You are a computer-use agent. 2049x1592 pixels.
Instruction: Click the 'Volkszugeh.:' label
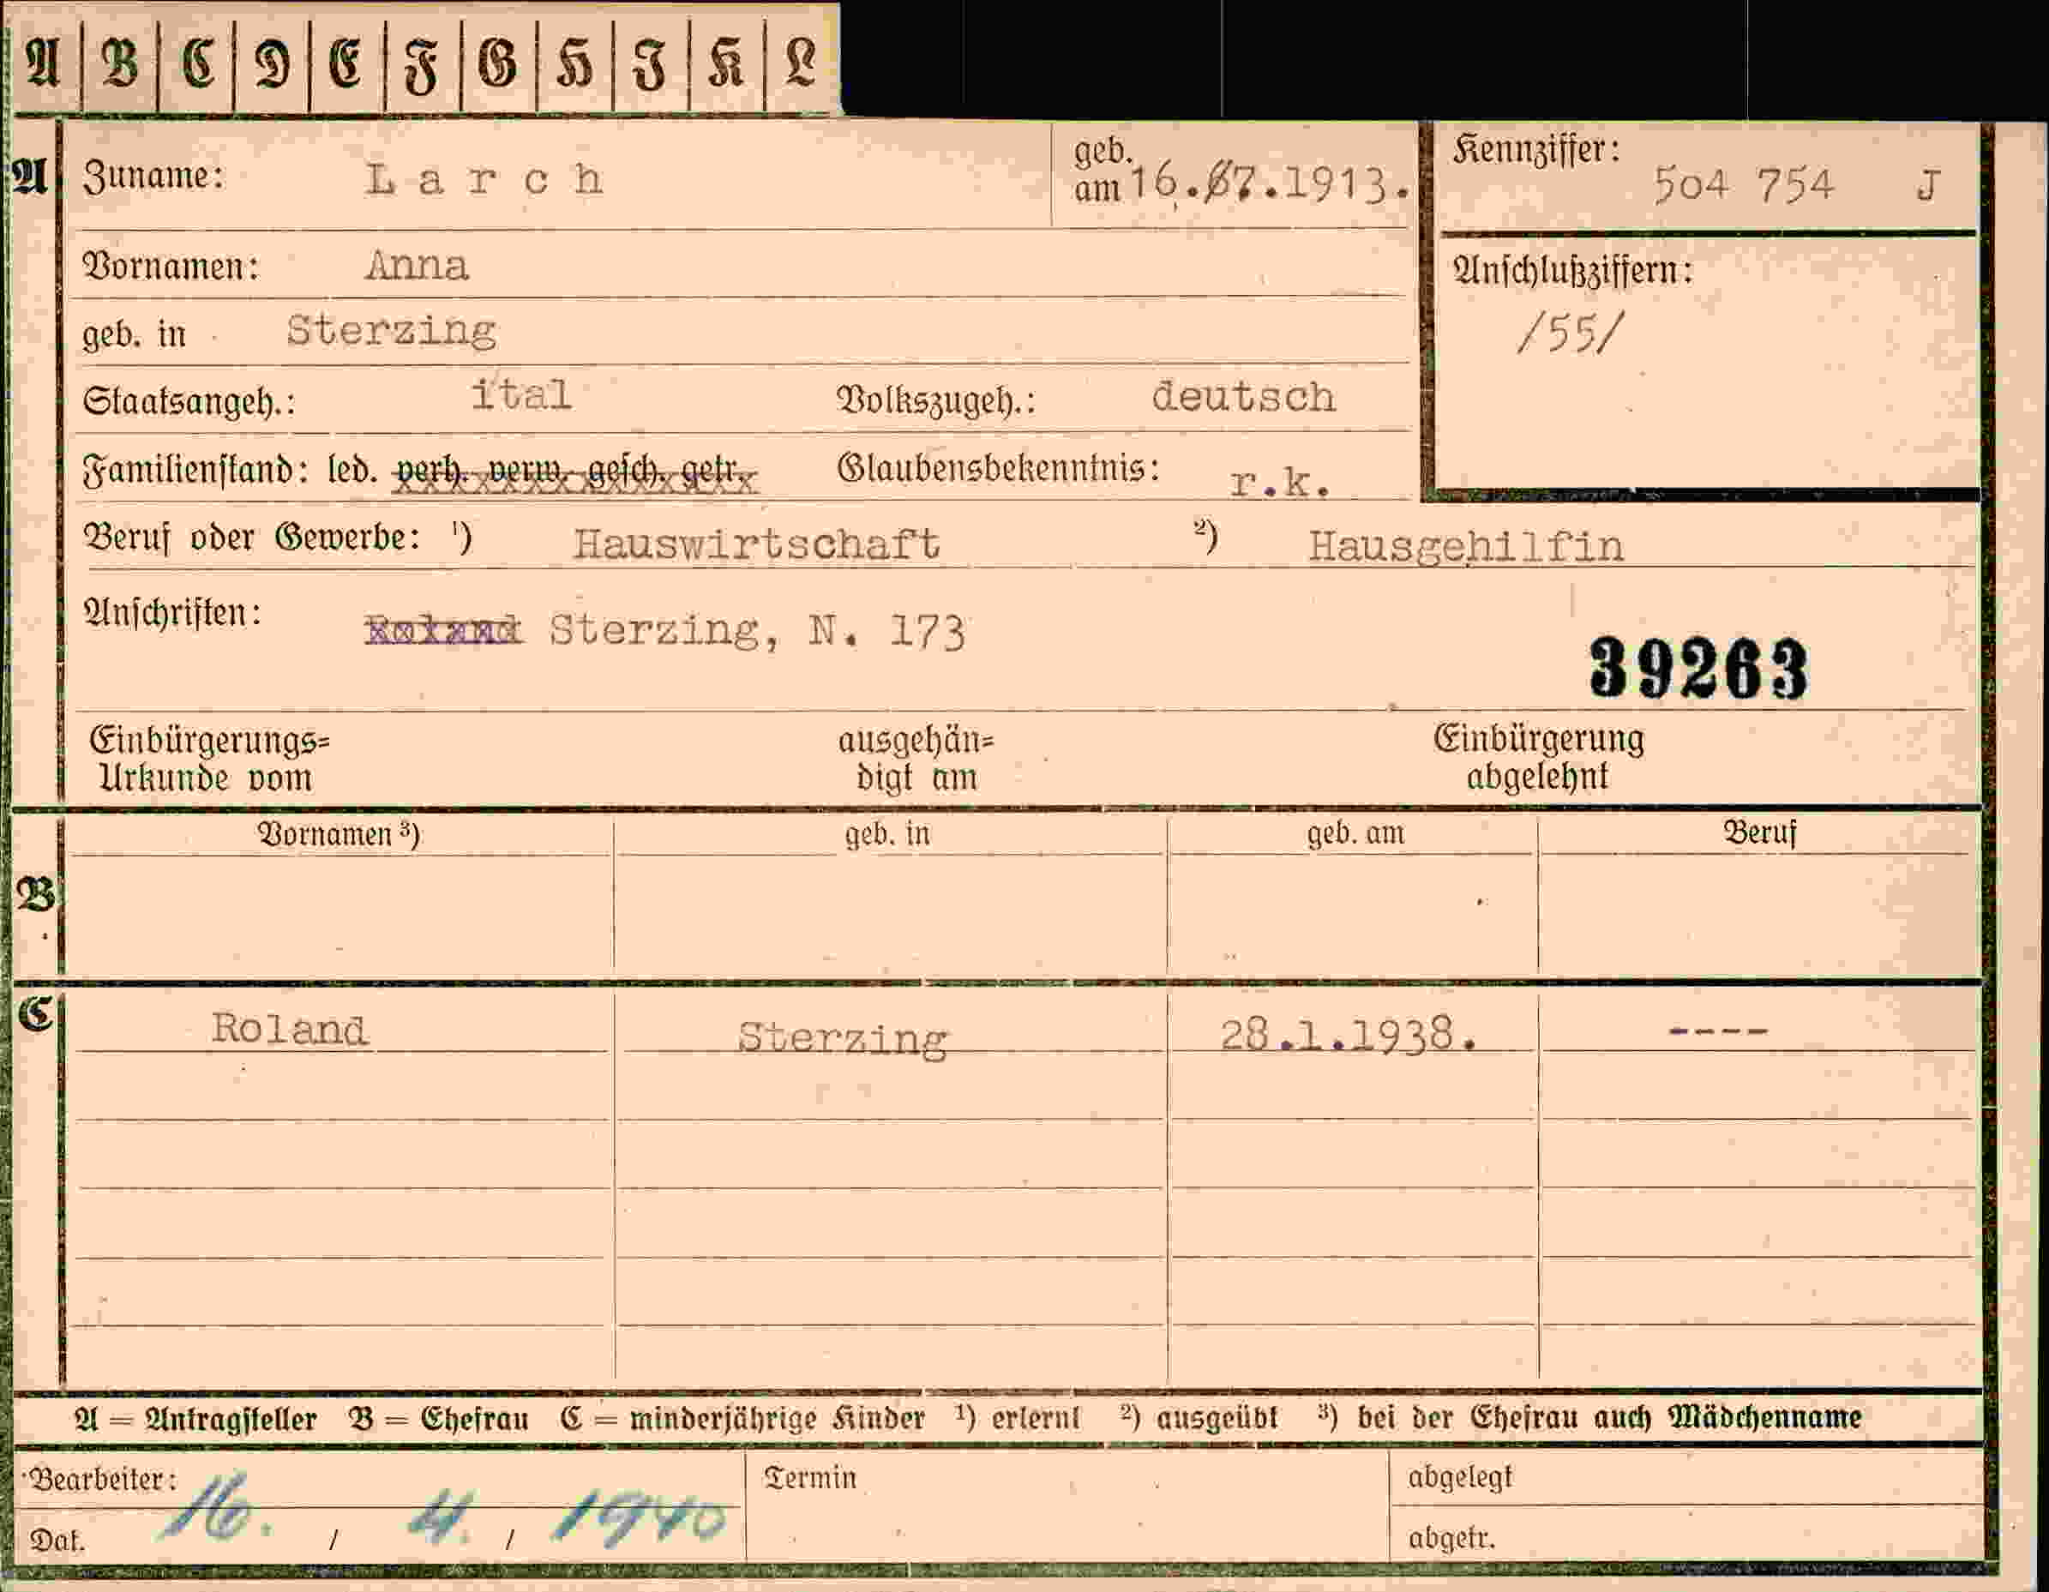[936, 400]
